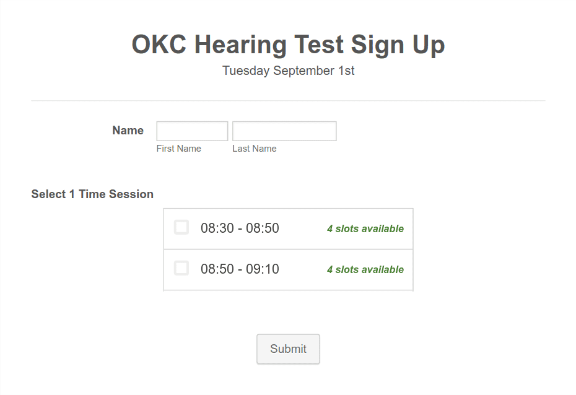This screenshot has width=576, height=395.
Task: Click inside the time session list area
Action: [x=288, y=248]
